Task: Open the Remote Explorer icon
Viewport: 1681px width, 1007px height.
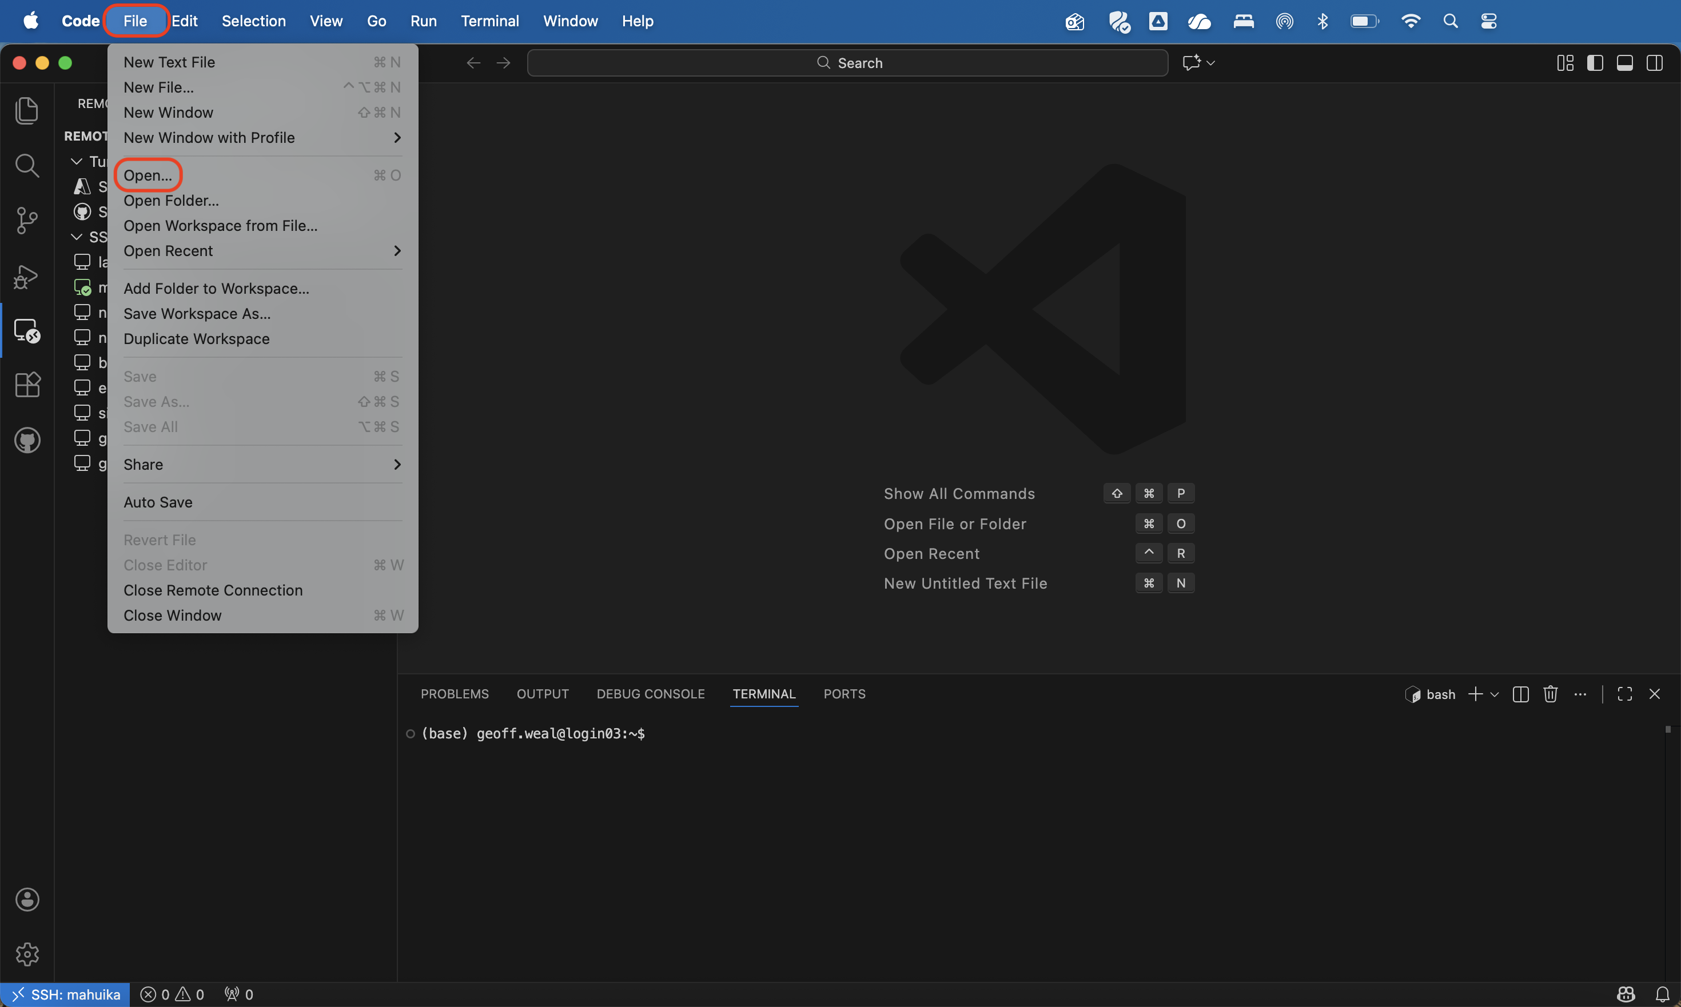Action: click(26, 330)
